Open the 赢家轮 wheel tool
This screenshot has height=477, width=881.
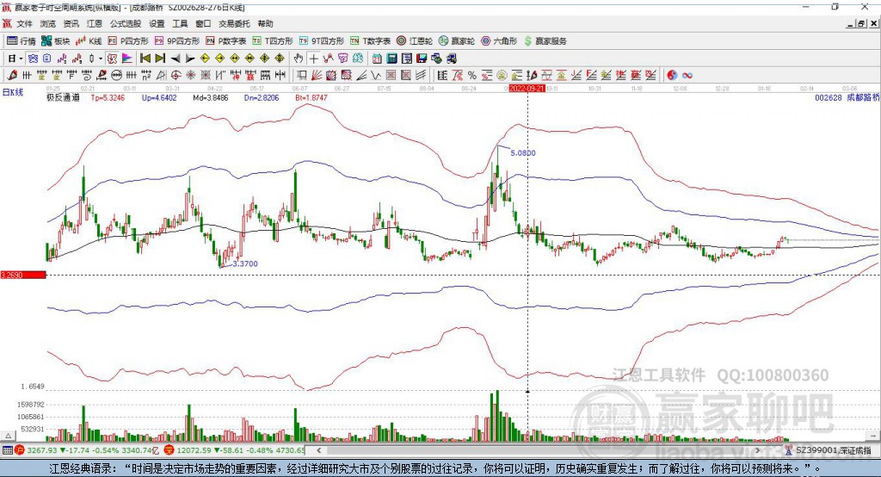457,41
